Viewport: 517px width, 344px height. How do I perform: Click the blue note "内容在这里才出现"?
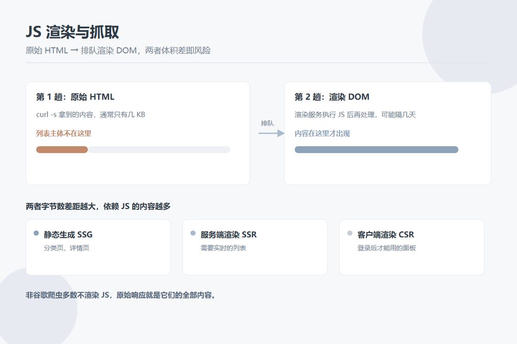coord(322,133)
